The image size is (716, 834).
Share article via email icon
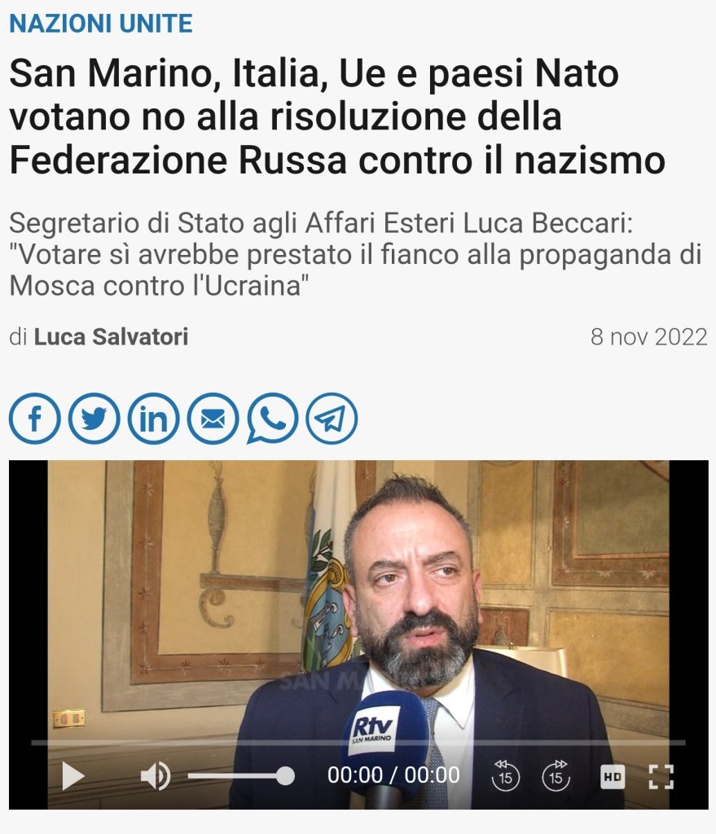pos(213,419)
